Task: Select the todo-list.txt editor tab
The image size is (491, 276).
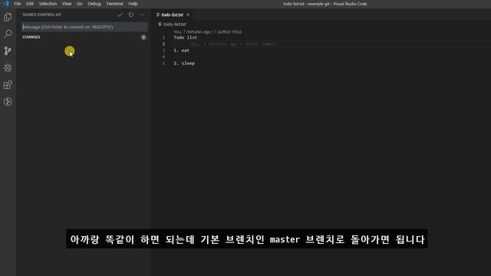Action: pyautogui.click(x=172, y=15)
